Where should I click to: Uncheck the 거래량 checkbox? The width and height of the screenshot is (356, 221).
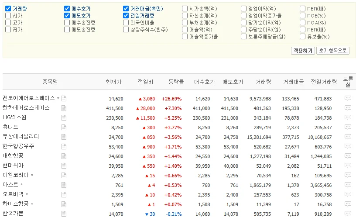point(8,9)
